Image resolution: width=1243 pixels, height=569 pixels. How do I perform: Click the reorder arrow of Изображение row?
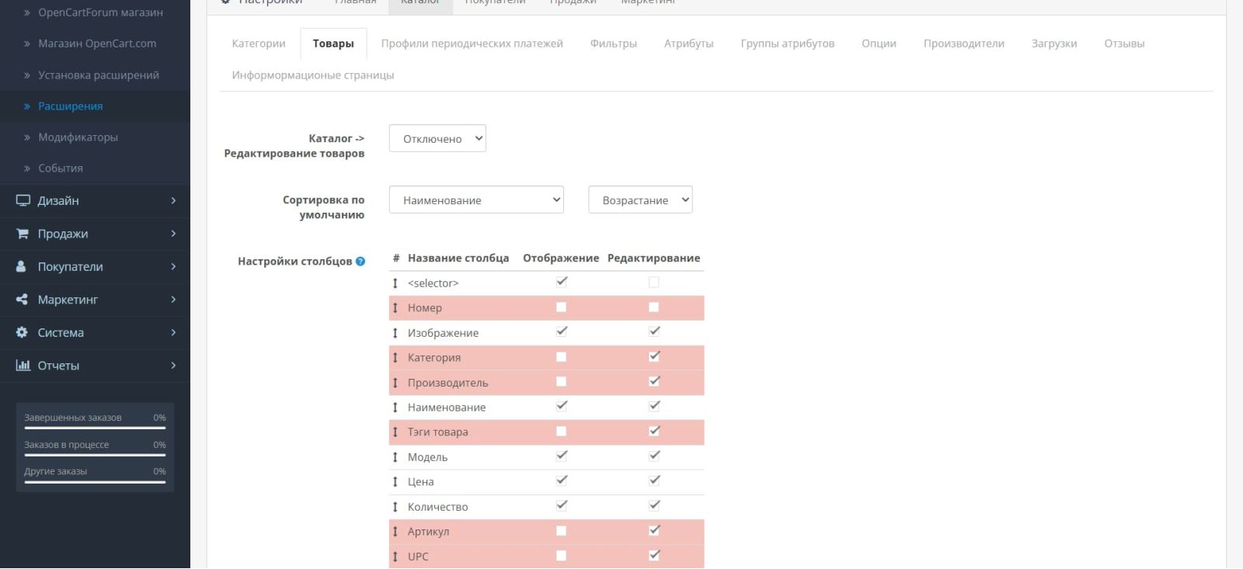click(395, 333)
